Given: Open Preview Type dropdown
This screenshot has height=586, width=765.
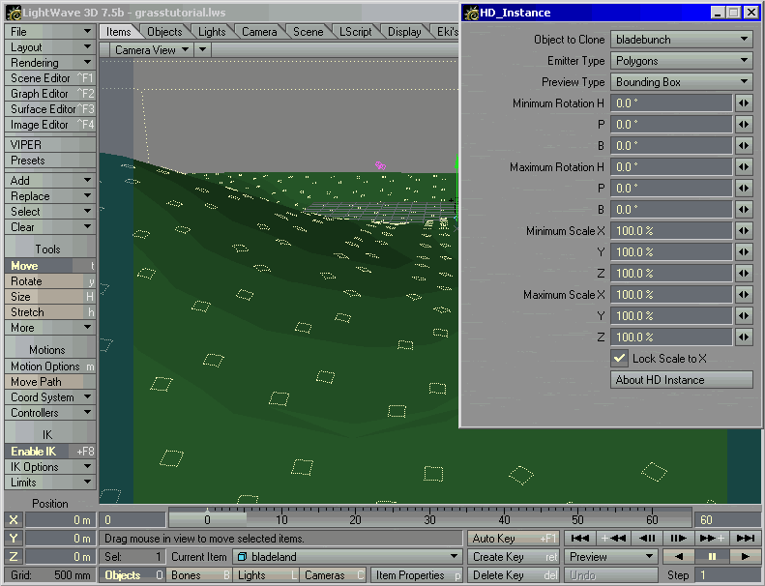Looking at the screenshot, I should click(x=682, y=82).
